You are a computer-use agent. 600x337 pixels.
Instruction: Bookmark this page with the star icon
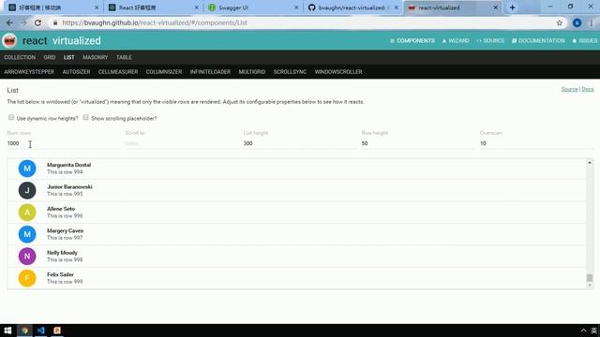click(560, 22)
